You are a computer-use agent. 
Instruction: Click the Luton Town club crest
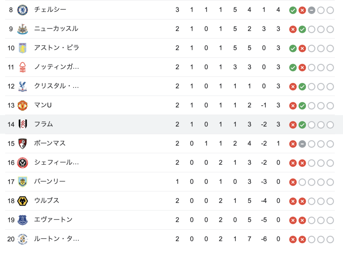point(22,239)
